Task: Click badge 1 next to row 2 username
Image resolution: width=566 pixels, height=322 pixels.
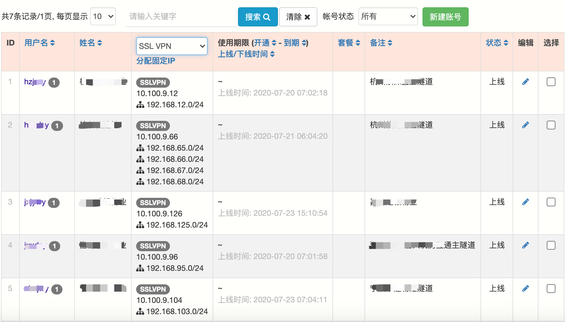Action: [x=57, y=126]
